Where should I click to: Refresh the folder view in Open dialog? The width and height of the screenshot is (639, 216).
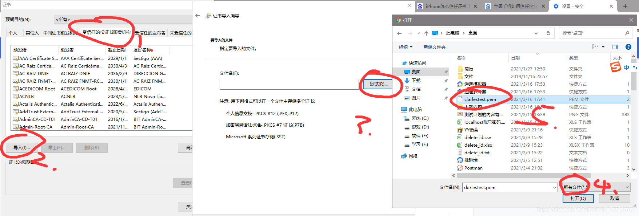click(548, 33)
